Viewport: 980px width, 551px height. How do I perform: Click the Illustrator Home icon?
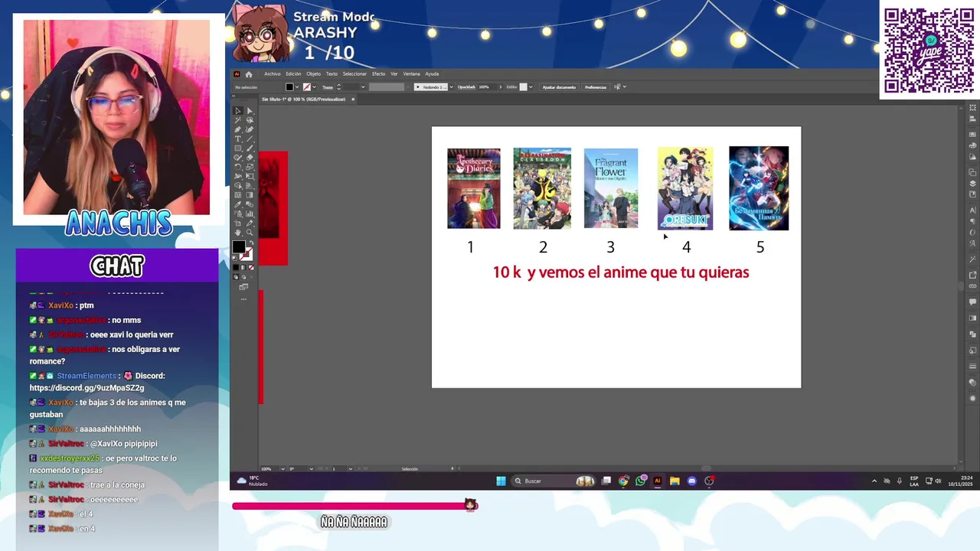click(249, 73)
